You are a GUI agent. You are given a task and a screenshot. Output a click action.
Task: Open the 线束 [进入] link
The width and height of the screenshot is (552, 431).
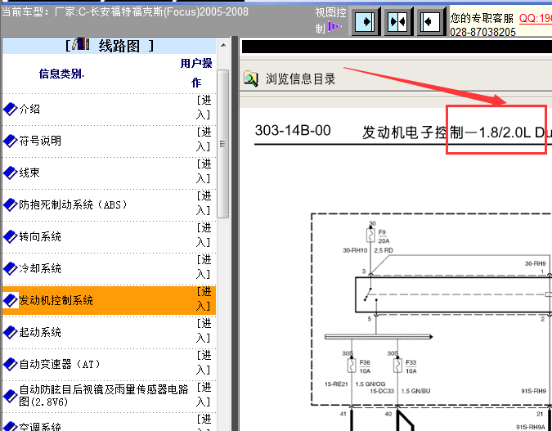204,171
